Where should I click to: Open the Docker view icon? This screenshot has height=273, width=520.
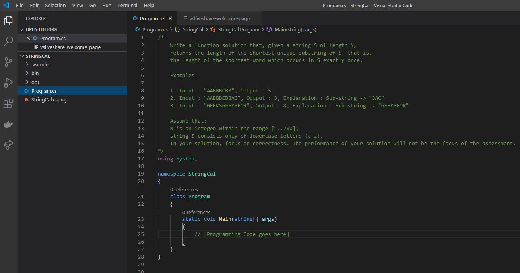click(x=8, y=125)
